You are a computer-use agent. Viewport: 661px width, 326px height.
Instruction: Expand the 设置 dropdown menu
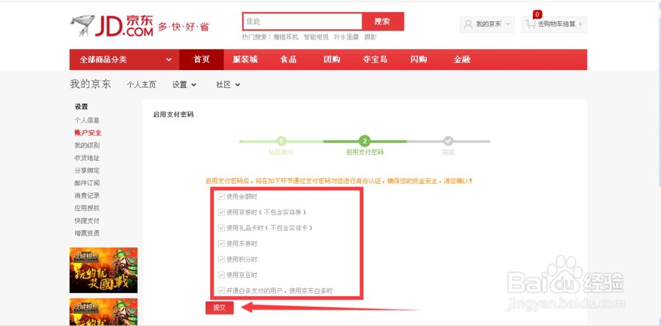184,85
